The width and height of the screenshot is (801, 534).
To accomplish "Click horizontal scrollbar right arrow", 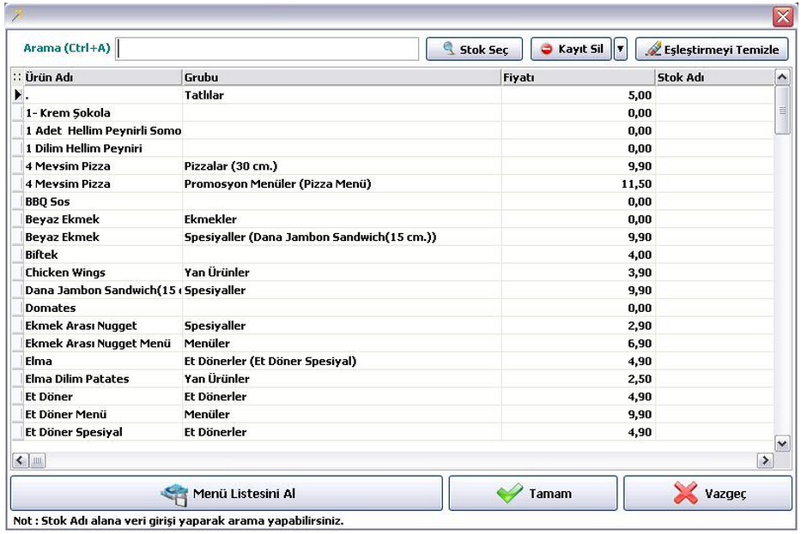I will tap(765, 460).
